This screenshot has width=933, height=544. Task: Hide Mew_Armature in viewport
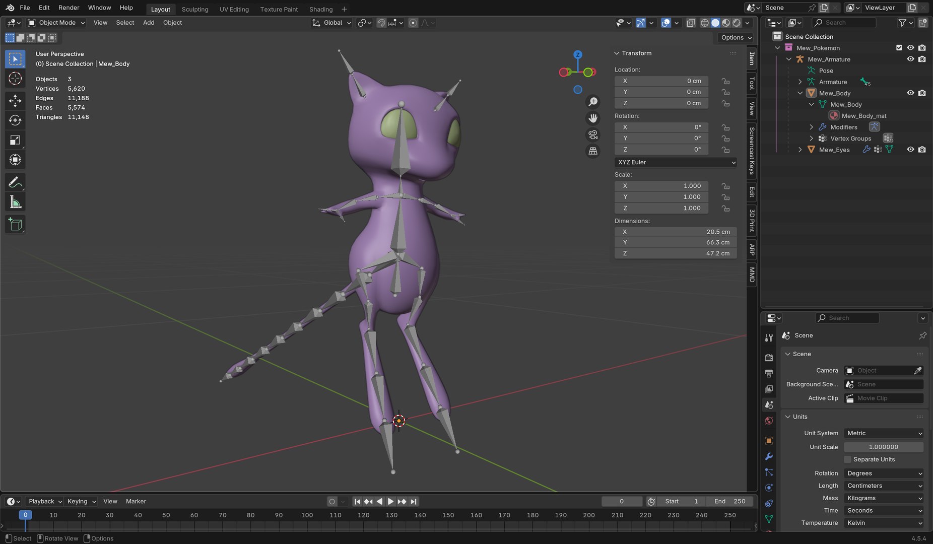(910, 59)
